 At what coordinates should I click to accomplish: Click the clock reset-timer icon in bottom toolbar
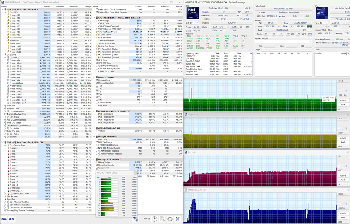point(154,219)
